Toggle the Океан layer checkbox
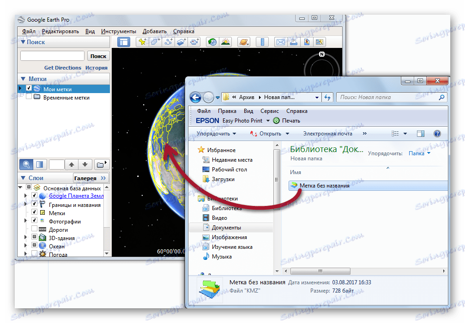Screen dimensions: 465x323 coord(34,245)
